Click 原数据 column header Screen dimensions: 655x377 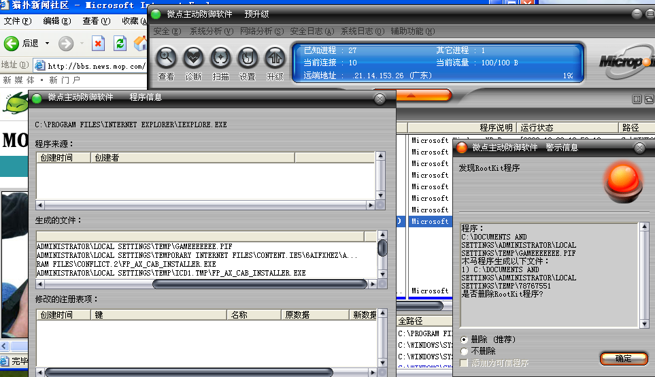(315, 314)
